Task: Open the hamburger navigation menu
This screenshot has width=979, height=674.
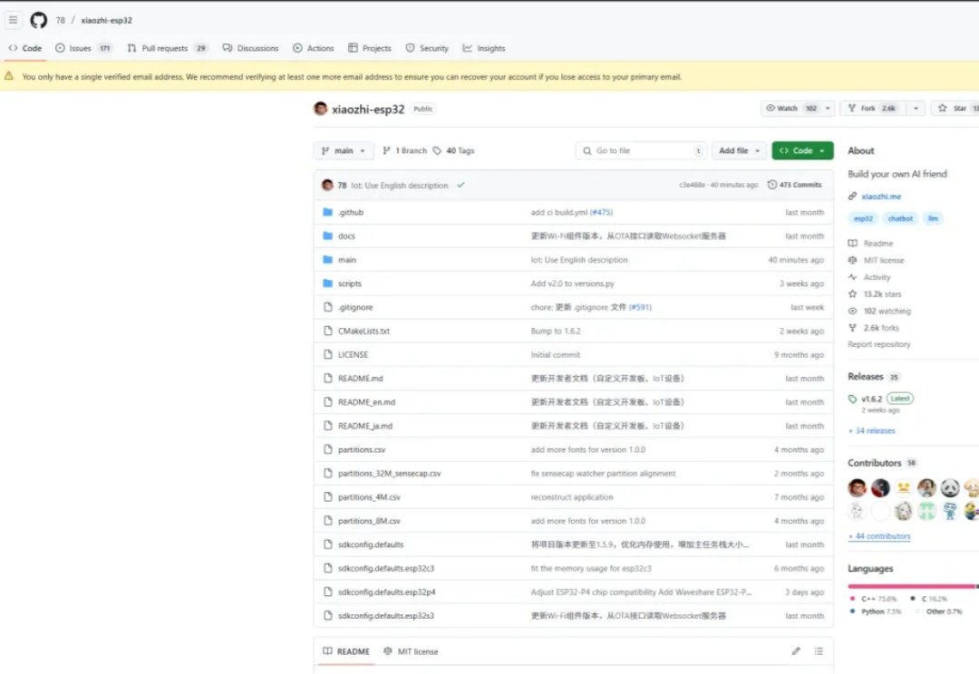Action: [x=13, y=20]
